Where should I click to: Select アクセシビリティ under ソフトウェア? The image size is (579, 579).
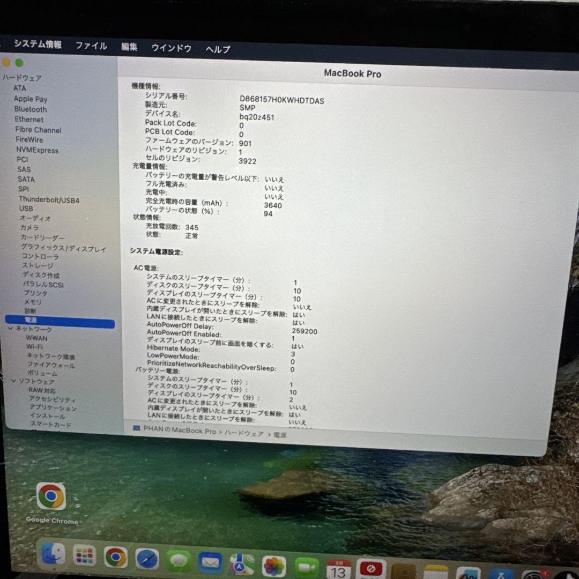pyautogui.click(x=53, y=399)
